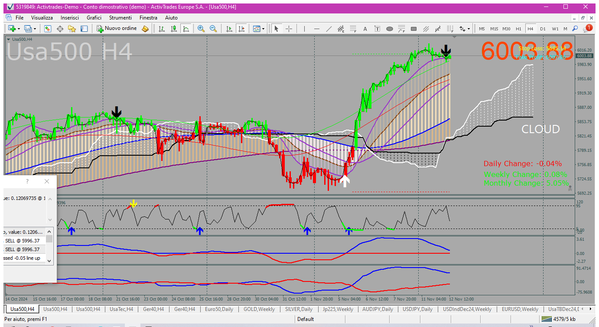
Task: Click the alert dialog help question mark
Action: click(x=27, y=181)
